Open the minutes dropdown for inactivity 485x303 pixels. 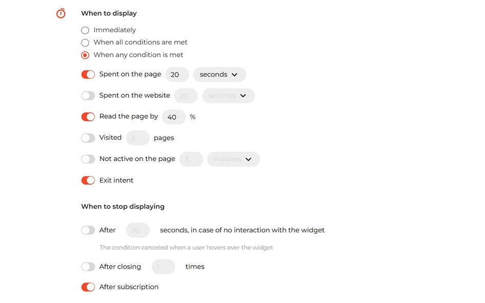coord(234,159)
